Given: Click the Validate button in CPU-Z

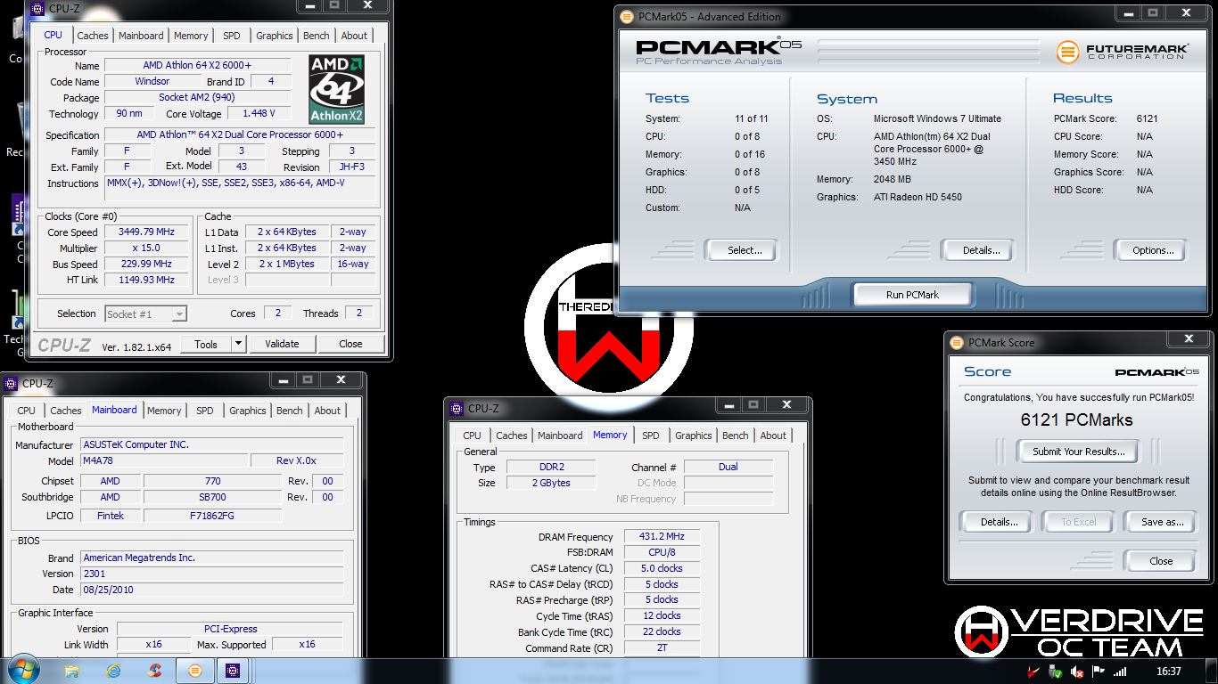Looking at the screenshot, I should click(282, 344).
